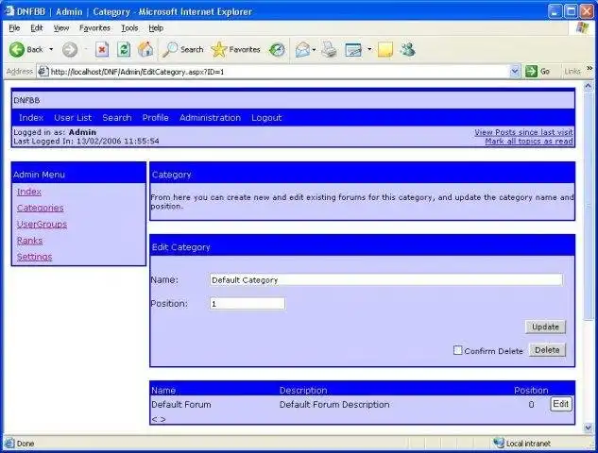
Task: Tick the Confirm Delete checkbox
Action: pyautogui.click(x=457, y=350)
